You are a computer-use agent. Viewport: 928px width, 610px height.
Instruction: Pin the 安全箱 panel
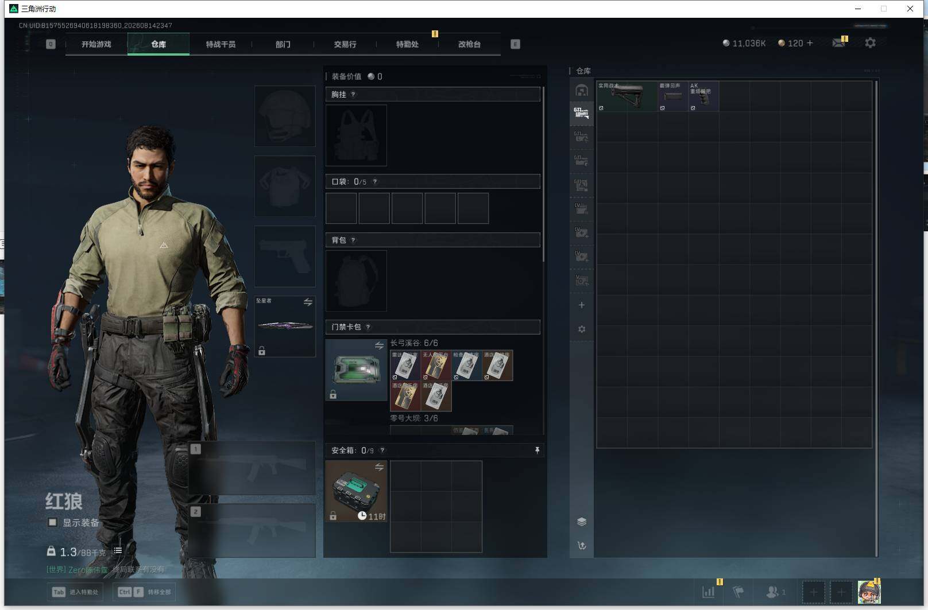pos(537,450)
